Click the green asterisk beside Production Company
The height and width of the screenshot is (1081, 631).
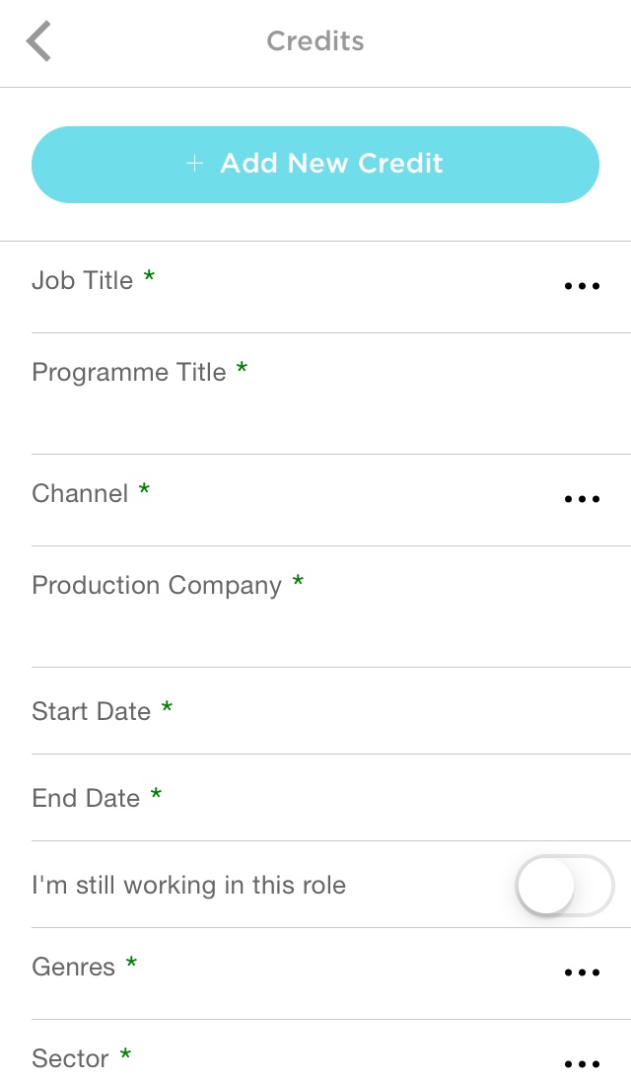298,582
